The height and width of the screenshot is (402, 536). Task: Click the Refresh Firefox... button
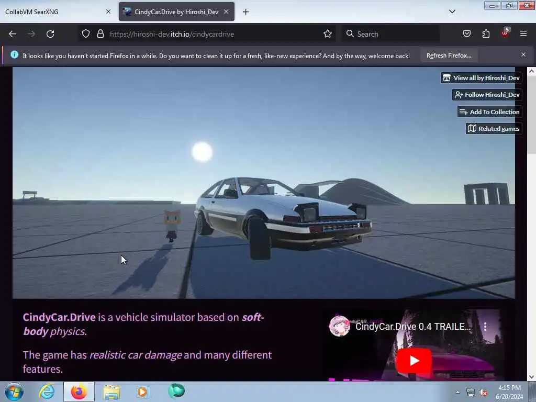click(x=449, y=55)
